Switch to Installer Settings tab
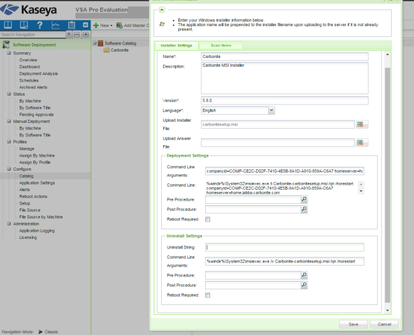 (176, 45)
